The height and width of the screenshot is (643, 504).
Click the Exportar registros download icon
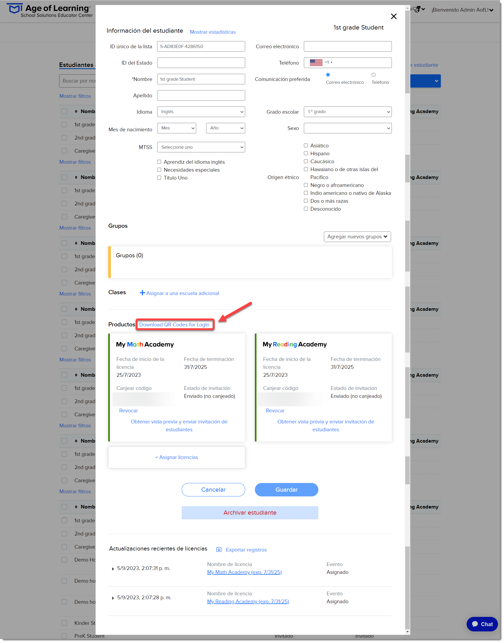[x=219, y=549]
